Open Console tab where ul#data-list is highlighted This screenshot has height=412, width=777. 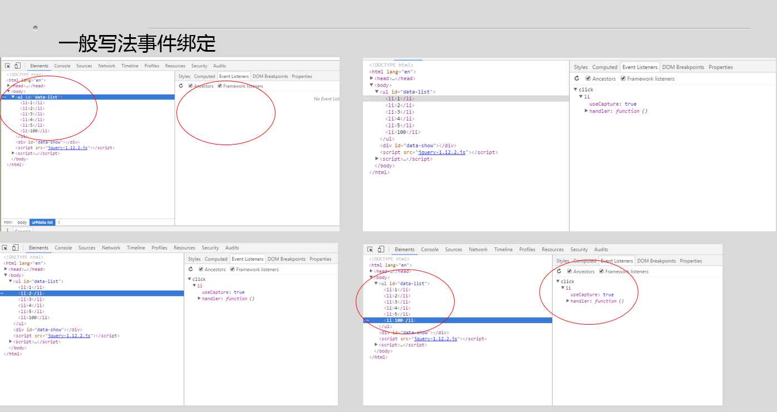pyautogui.click(x=62, y=66)
